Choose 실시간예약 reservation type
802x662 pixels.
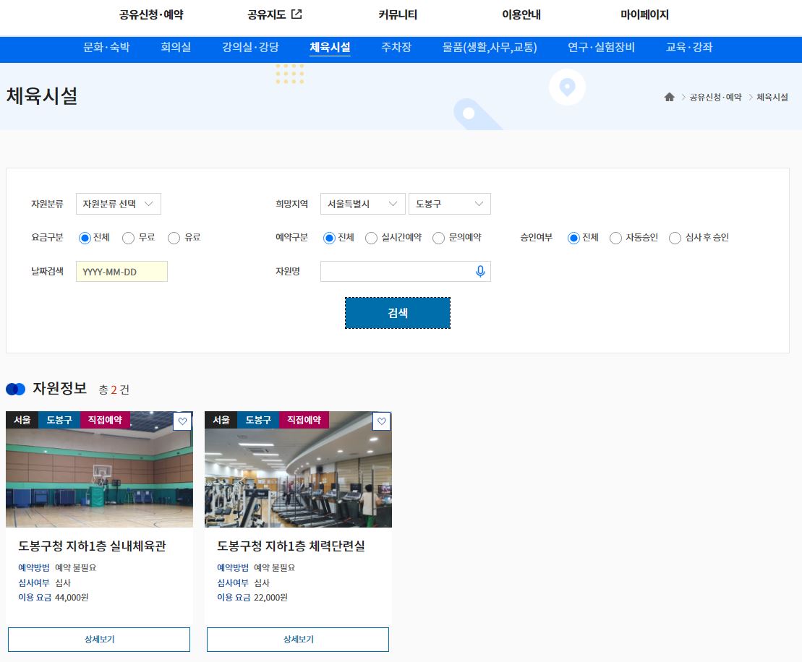(371, 238)
